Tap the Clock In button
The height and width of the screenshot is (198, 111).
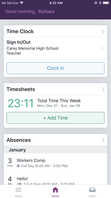tap(55, 68)
